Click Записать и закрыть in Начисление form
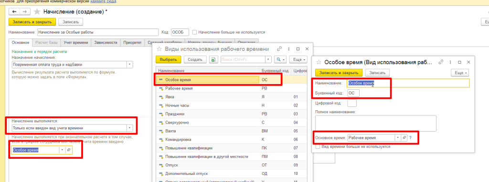The image size is (489, 182). click(x=32, y=22)
